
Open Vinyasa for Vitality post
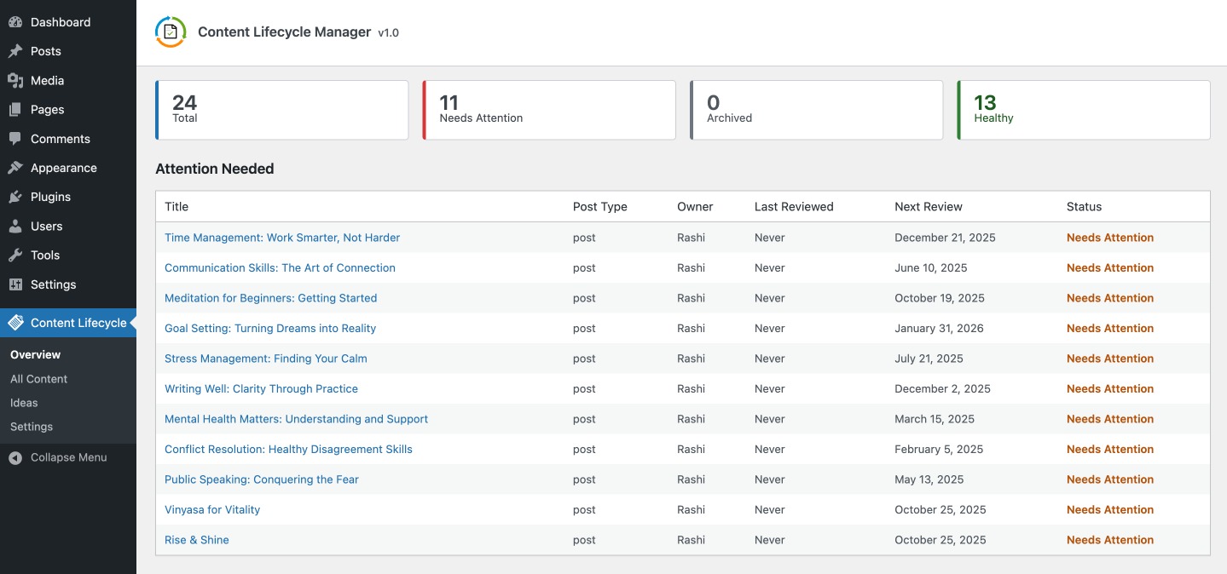coord(211,509)
